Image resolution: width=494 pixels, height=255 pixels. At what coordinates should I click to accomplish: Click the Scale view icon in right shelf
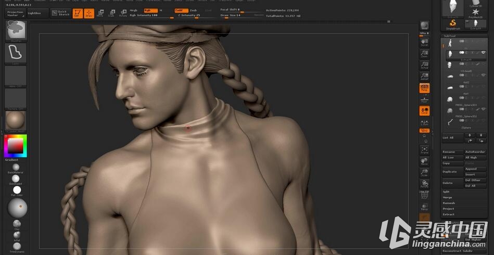pos(424,173)
